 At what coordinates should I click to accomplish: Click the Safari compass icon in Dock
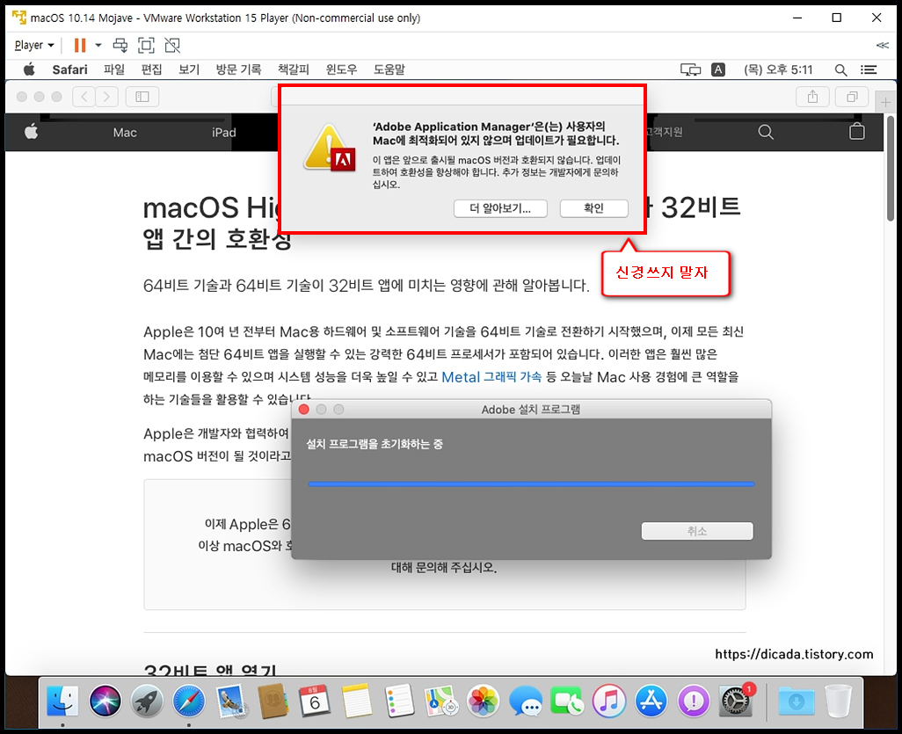(189, 701)
